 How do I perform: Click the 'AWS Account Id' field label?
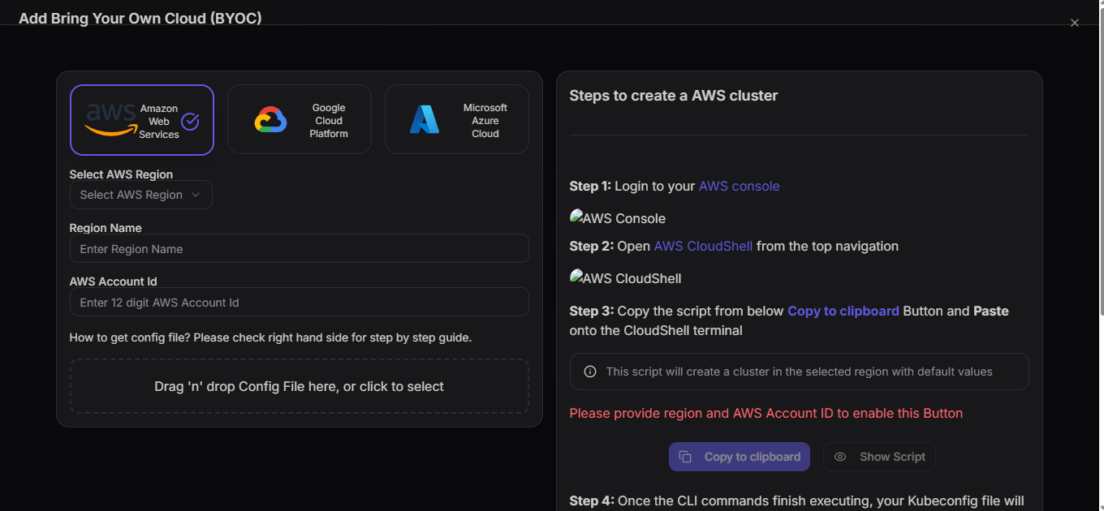point(114,281)
